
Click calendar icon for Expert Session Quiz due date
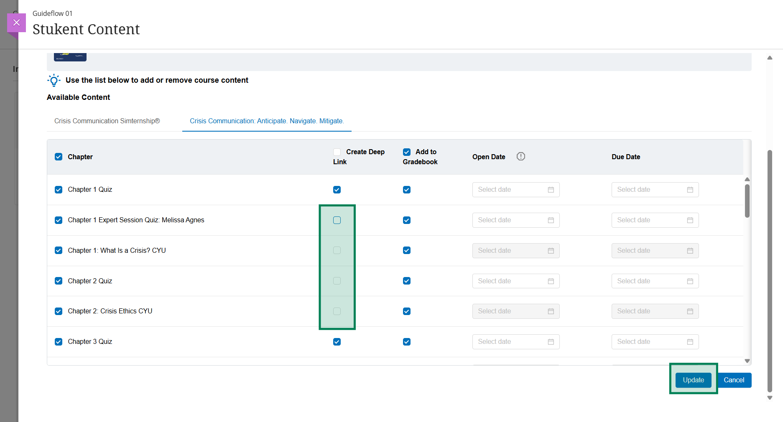690,220
